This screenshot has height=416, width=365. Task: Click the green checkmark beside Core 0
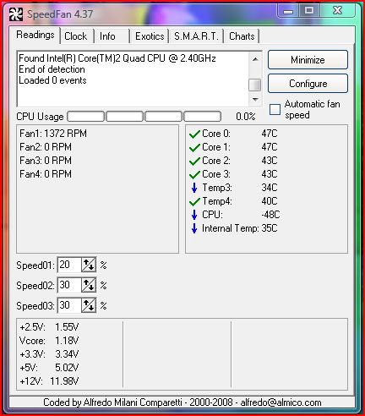tap(194, 134)
